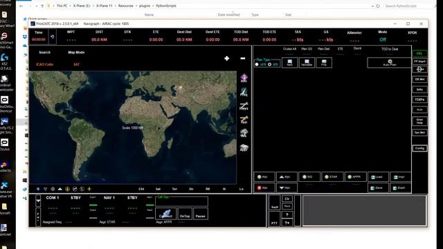Open the Auto side tab

[x=419, y=109]
